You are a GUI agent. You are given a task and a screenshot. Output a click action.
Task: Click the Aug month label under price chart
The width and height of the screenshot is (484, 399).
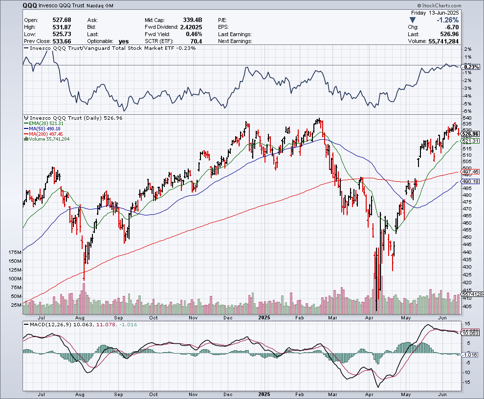click(x=80, y=317)
